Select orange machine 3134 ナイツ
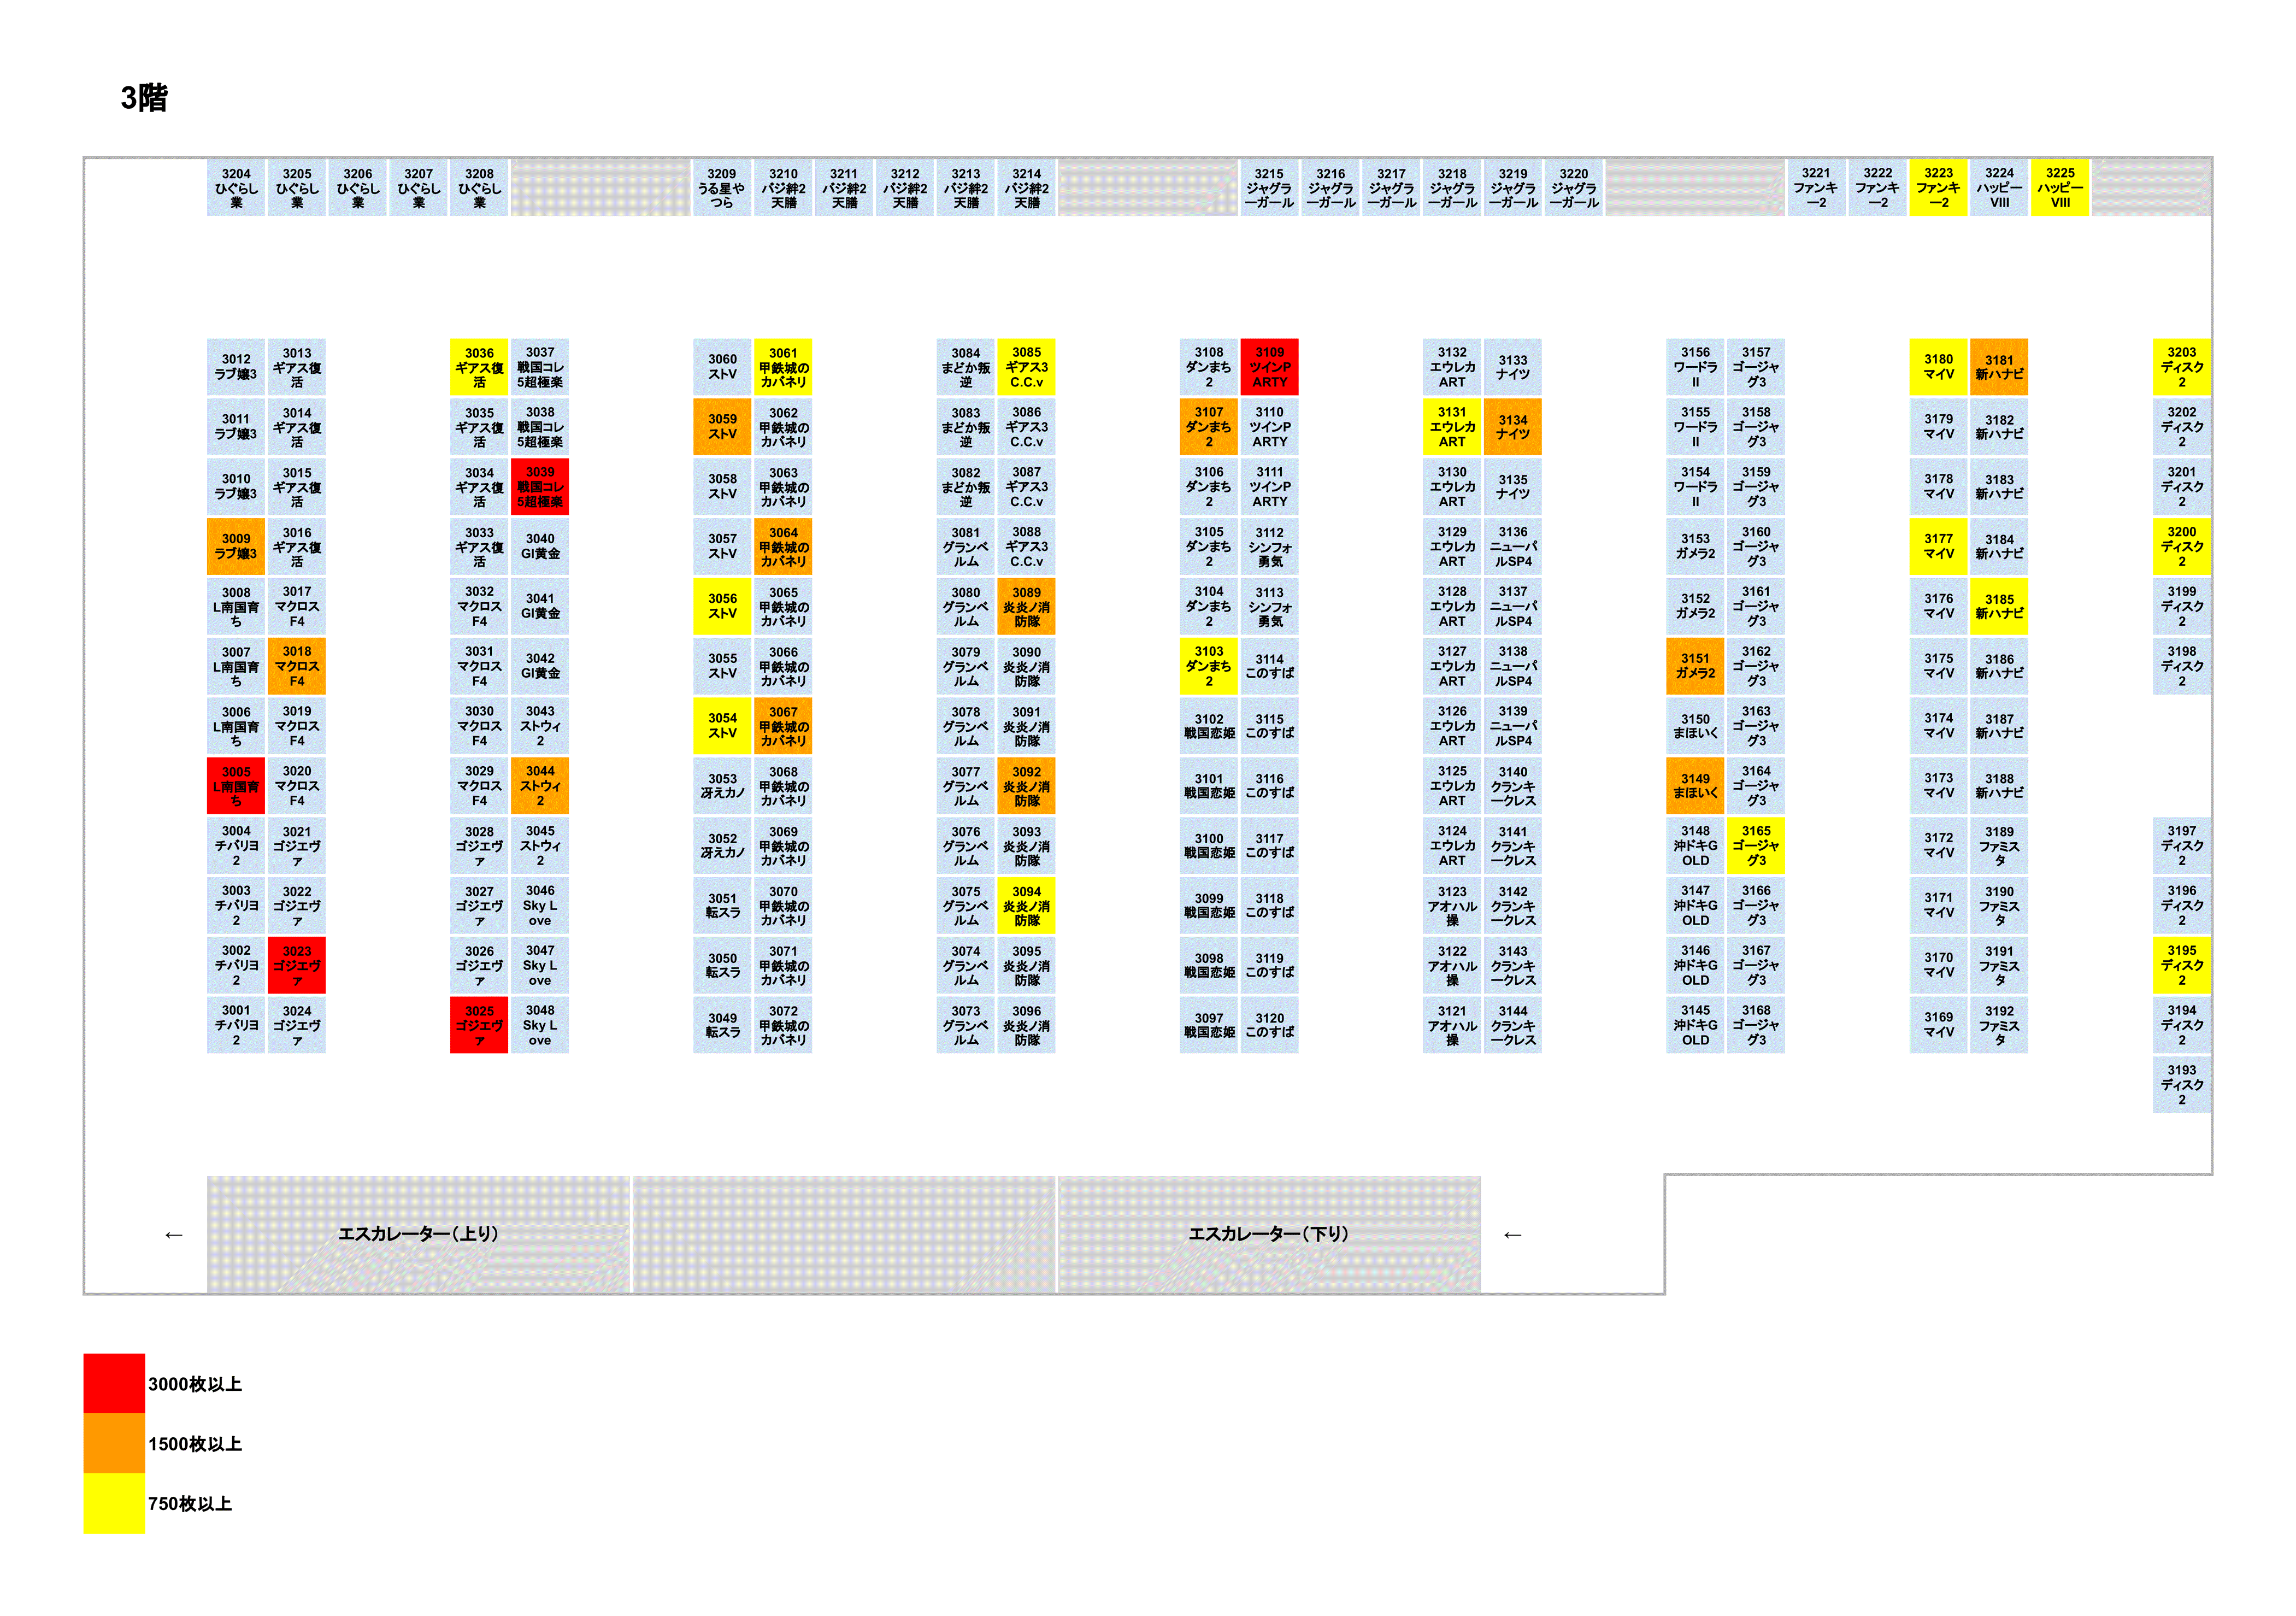Screen dimensions: 2296x1616 [x=1513, y=427]
